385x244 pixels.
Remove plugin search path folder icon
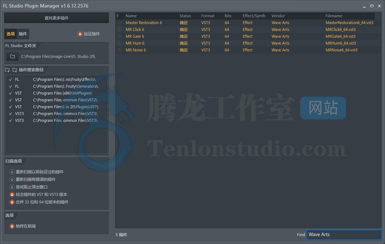click(15, 70)
